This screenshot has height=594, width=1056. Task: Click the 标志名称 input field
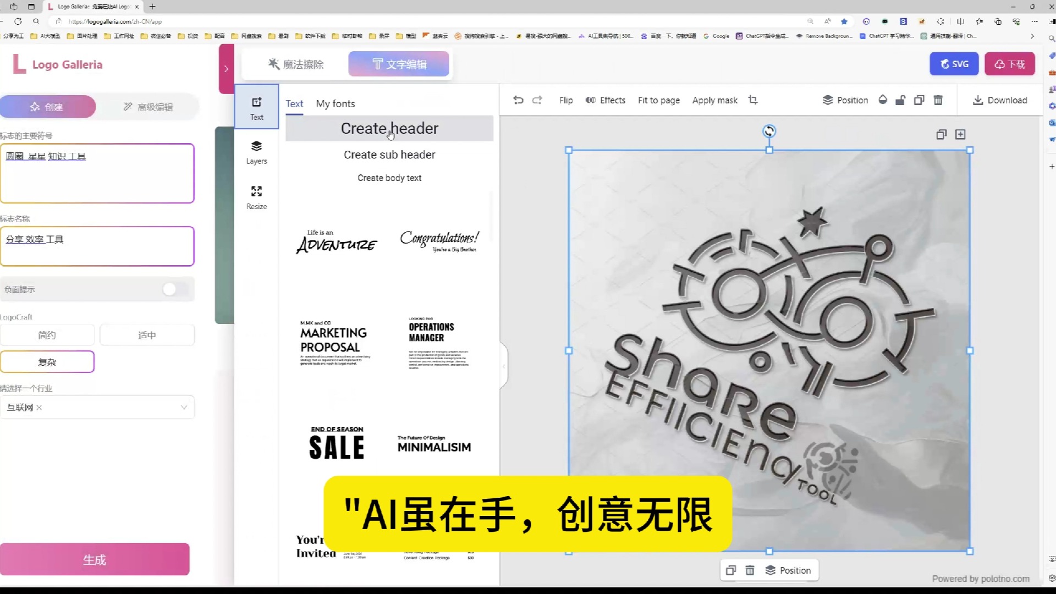coord(97,245)
